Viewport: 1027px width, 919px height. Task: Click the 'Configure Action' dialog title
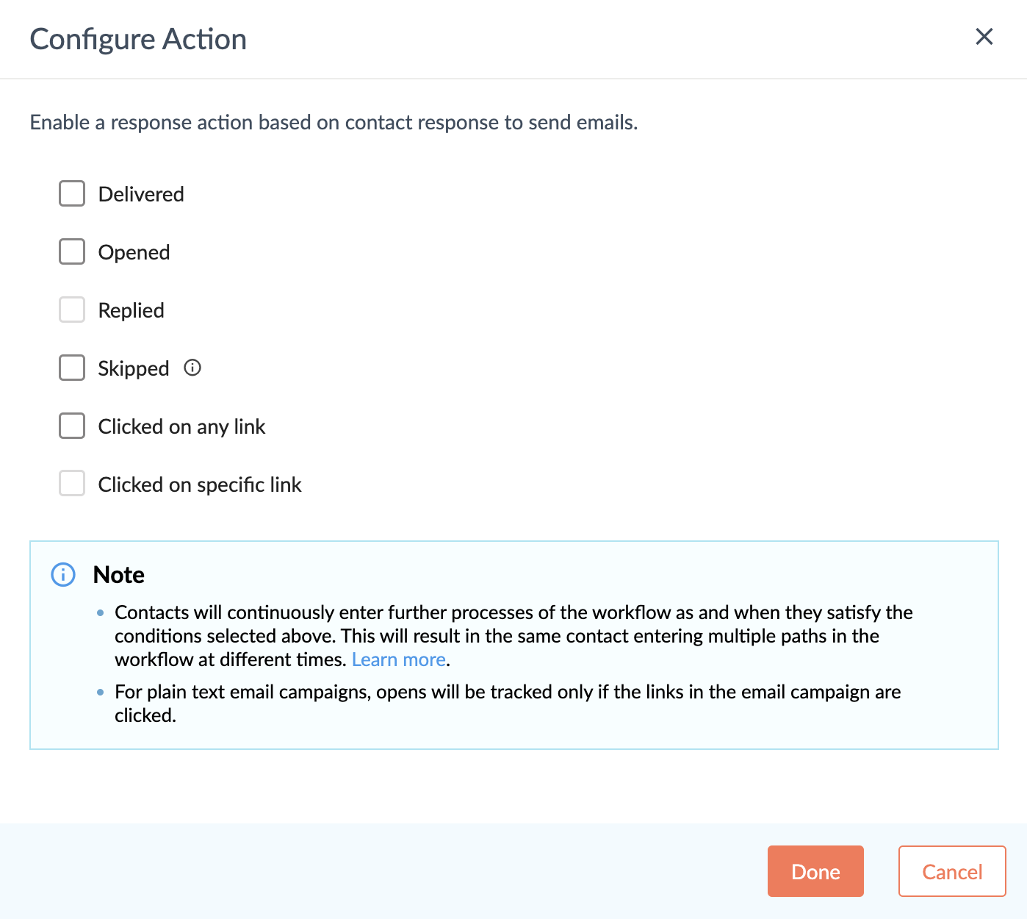(138, 39)
